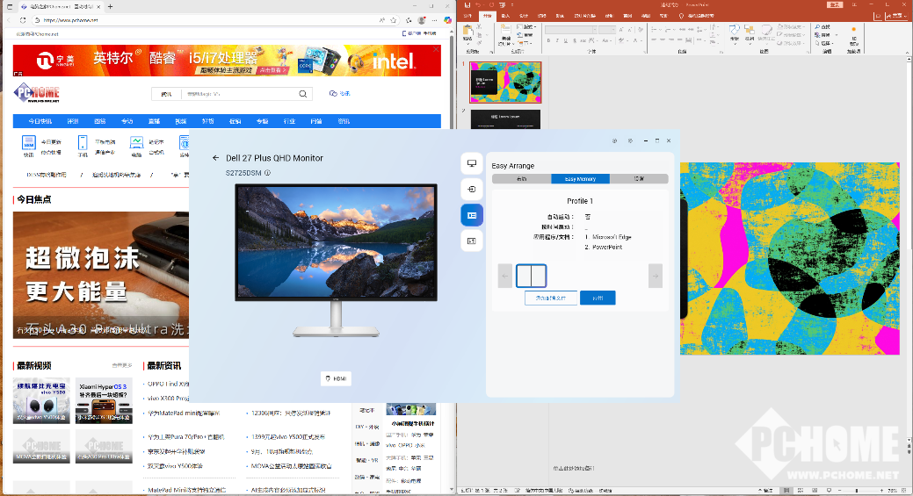Image resolution: width=913 pixels, height=496 pixels.
Task: Click 行业 in PCHOME navigation bar
Action: pyautogui.click(x=289, y=121)
